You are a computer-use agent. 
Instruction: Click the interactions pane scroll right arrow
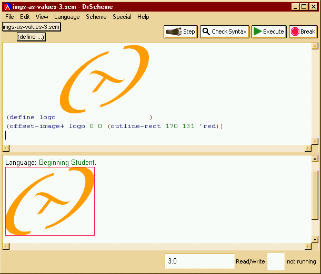[x=308, y=246]
